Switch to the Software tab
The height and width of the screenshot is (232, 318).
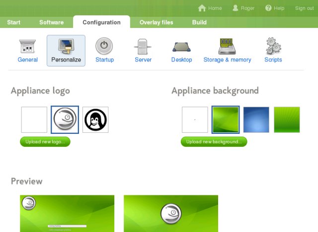52,22
